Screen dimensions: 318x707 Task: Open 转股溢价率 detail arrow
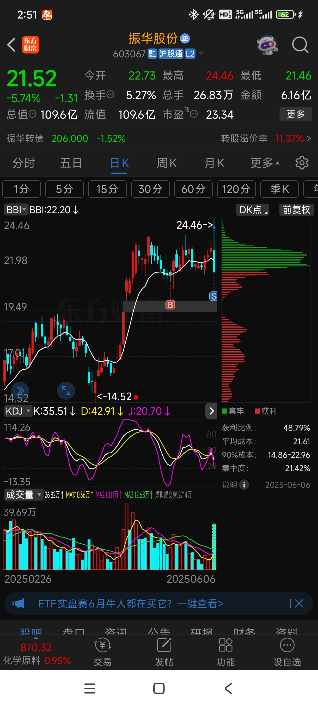click(309, 138)
